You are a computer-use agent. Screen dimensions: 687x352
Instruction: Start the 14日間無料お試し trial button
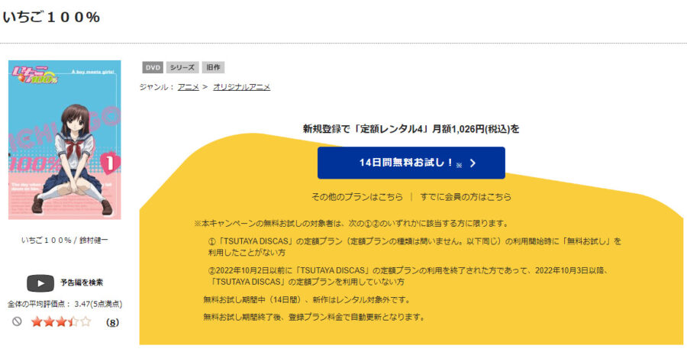tap(411, 163)
